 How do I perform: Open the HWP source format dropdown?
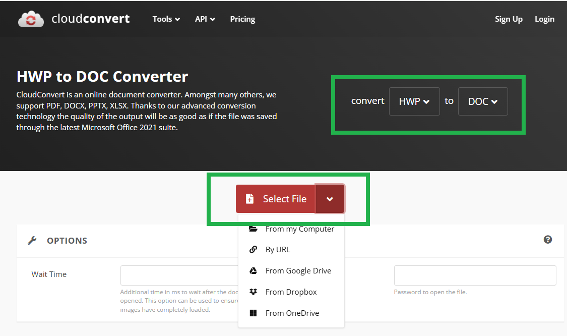pyautogui.click(x=414, y=101)
